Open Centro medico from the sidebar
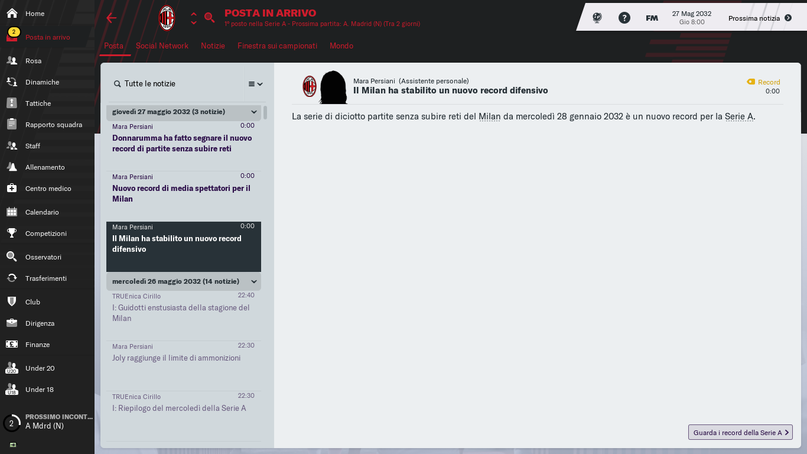 click(47, 189)
